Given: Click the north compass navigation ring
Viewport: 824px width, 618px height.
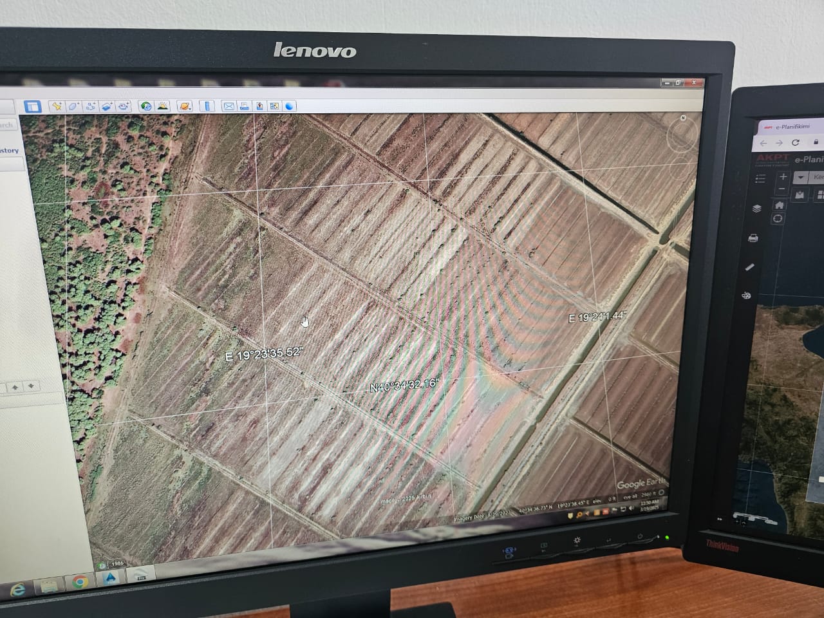Looking at the screenshot, I should click(x=681, y=133).
